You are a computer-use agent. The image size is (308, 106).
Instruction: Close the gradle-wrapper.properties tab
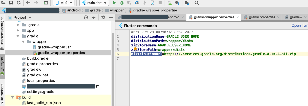(237, 17)
